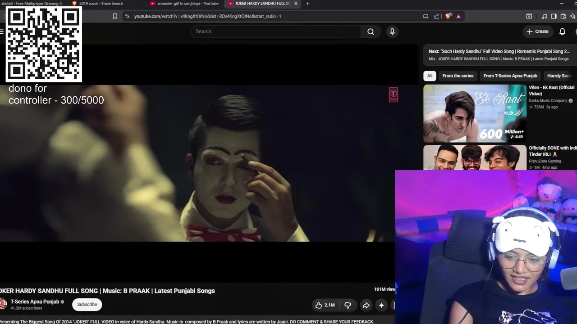Dislike the Joker video
This screenshot has height=324, width=577.
(348, 305)
